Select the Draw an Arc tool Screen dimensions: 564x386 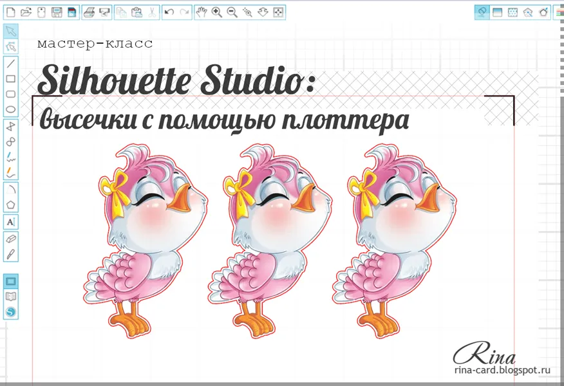pyautogui.click(x=11, y=189)
